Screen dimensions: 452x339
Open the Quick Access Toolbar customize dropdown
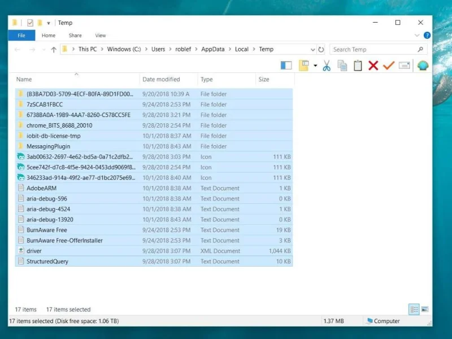tap(49, 23)
